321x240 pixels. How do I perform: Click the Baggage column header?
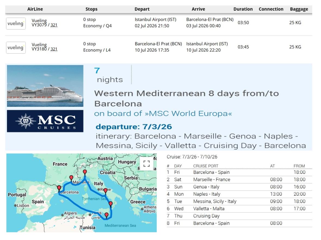pyautogui.click(x=299, y=9)
